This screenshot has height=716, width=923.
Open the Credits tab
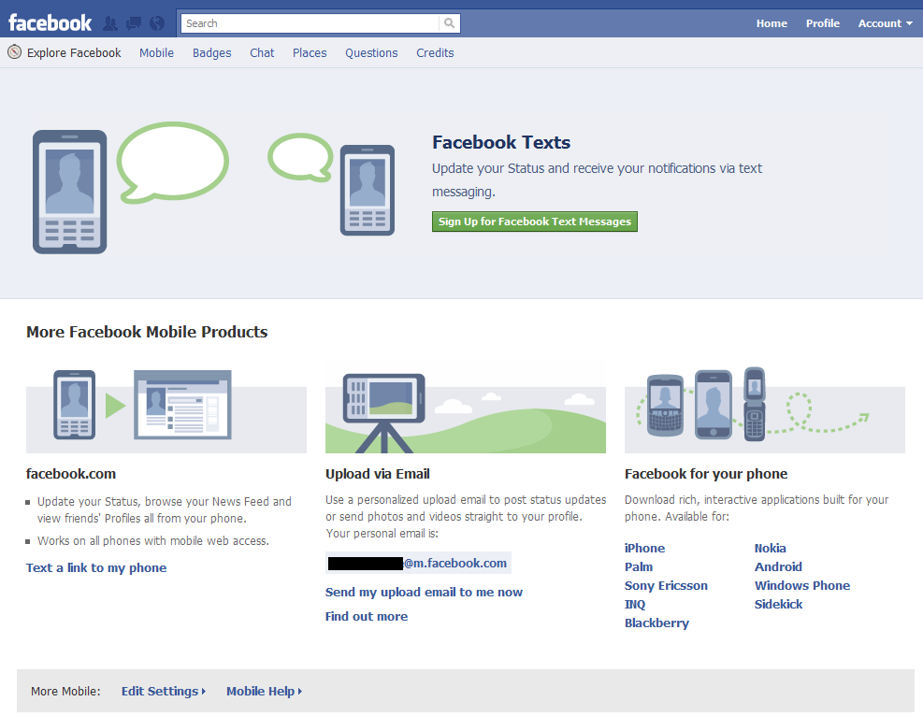point(435,53)
